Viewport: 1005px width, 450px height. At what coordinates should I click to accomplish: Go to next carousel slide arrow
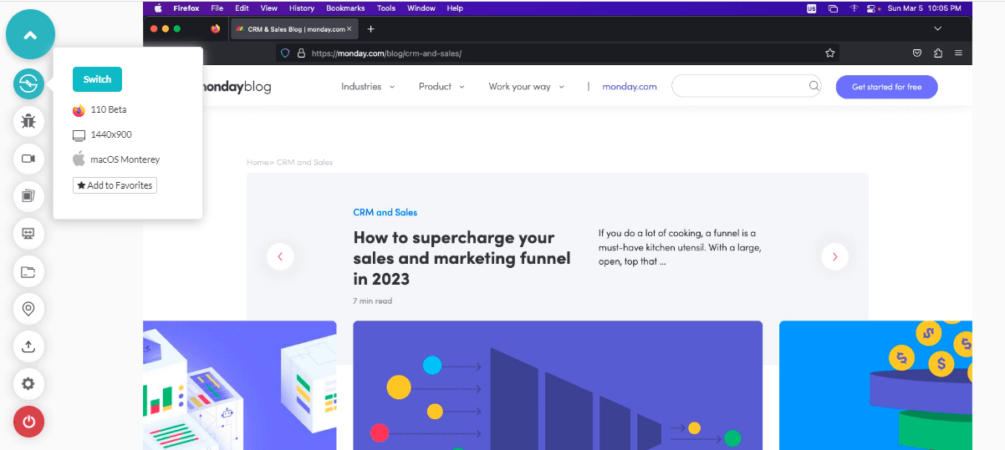[834, 256]
